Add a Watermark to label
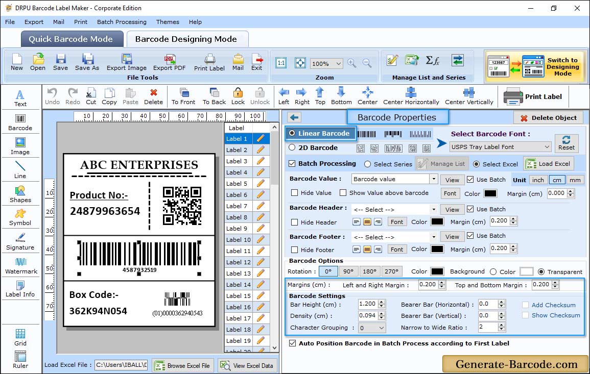 pos(21,265)
